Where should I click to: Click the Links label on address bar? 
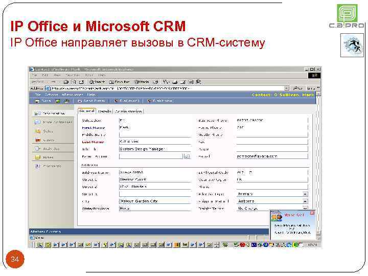[311, 88]
